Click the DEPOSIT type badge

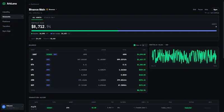[50, 108]
